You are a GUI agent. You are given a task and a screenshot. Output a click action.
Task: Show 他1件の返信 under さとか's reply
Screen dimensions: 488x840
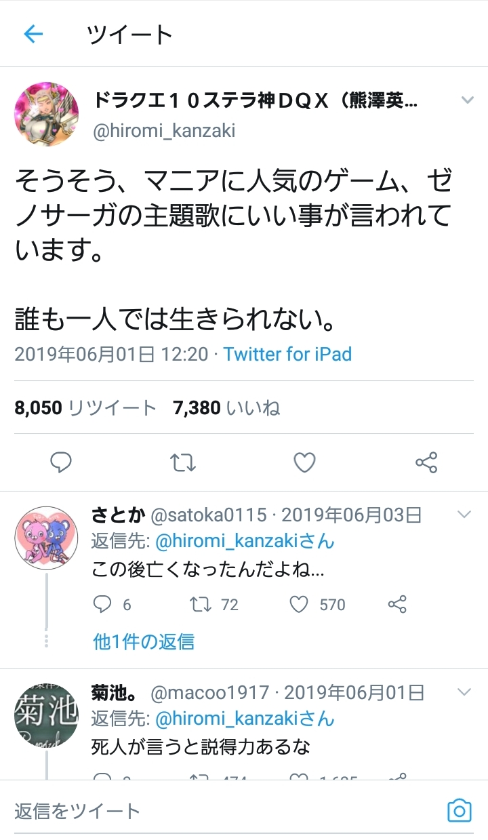click(144, 641)
